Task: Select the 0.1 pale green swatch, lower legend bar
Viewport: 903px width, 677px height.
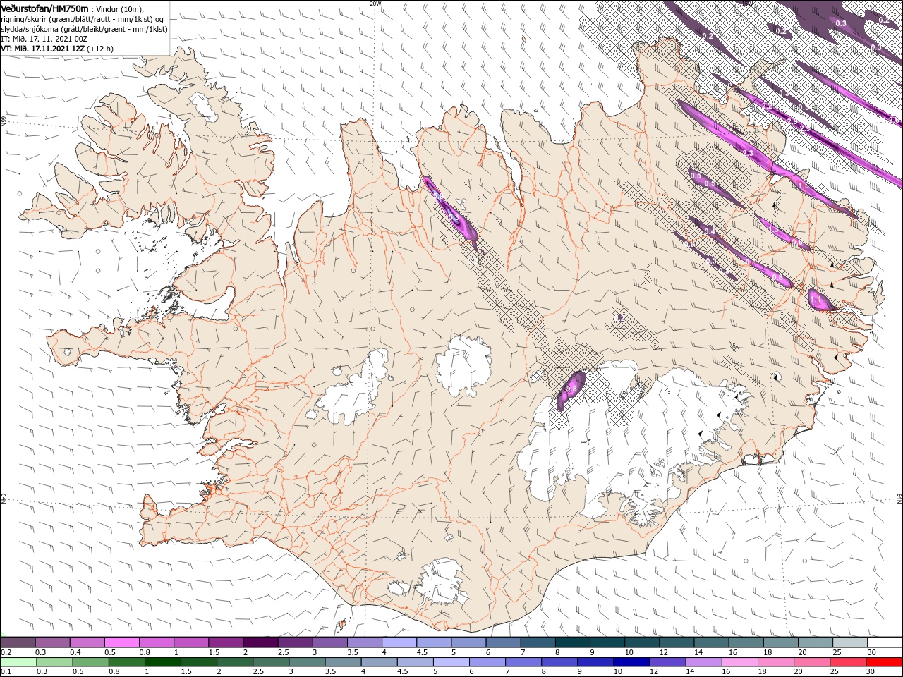Action: pos(18,662)
